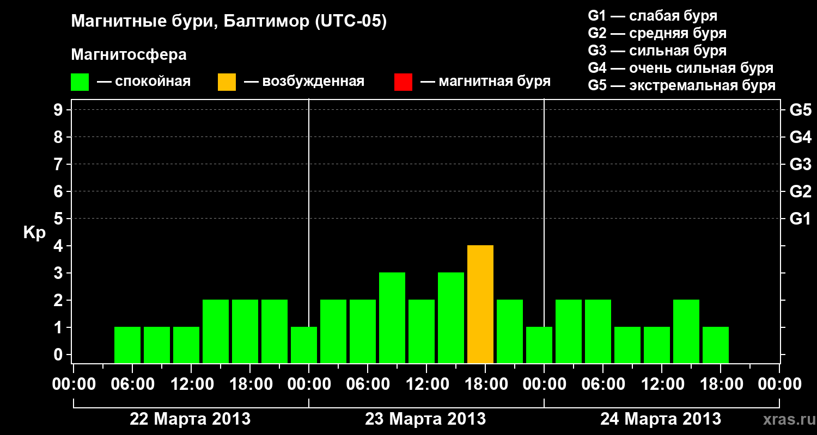The height and width of the screenshot is (435, 817).
Task: Click the 'G2 — средняя буря' line
Action: (657, 33)
